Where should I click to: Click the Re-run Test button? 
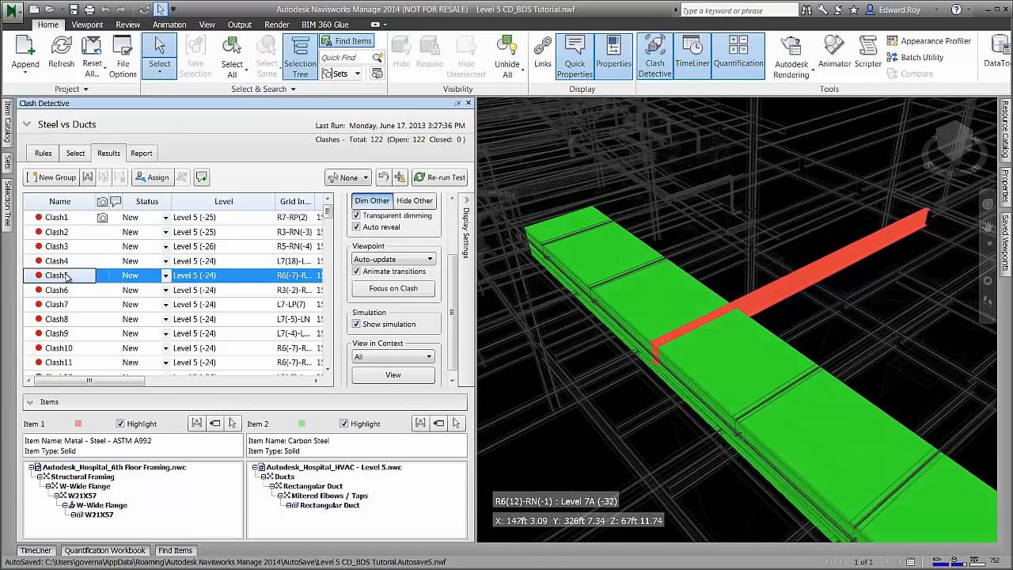click(x=440, y=177)
